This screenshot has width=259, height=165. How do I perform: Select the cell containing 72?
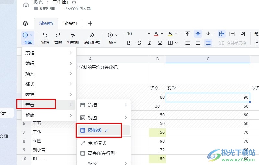157,150
